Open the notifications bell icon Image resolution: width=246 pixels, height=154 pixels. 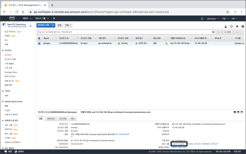pyautogui.click(x=202, y=18)
